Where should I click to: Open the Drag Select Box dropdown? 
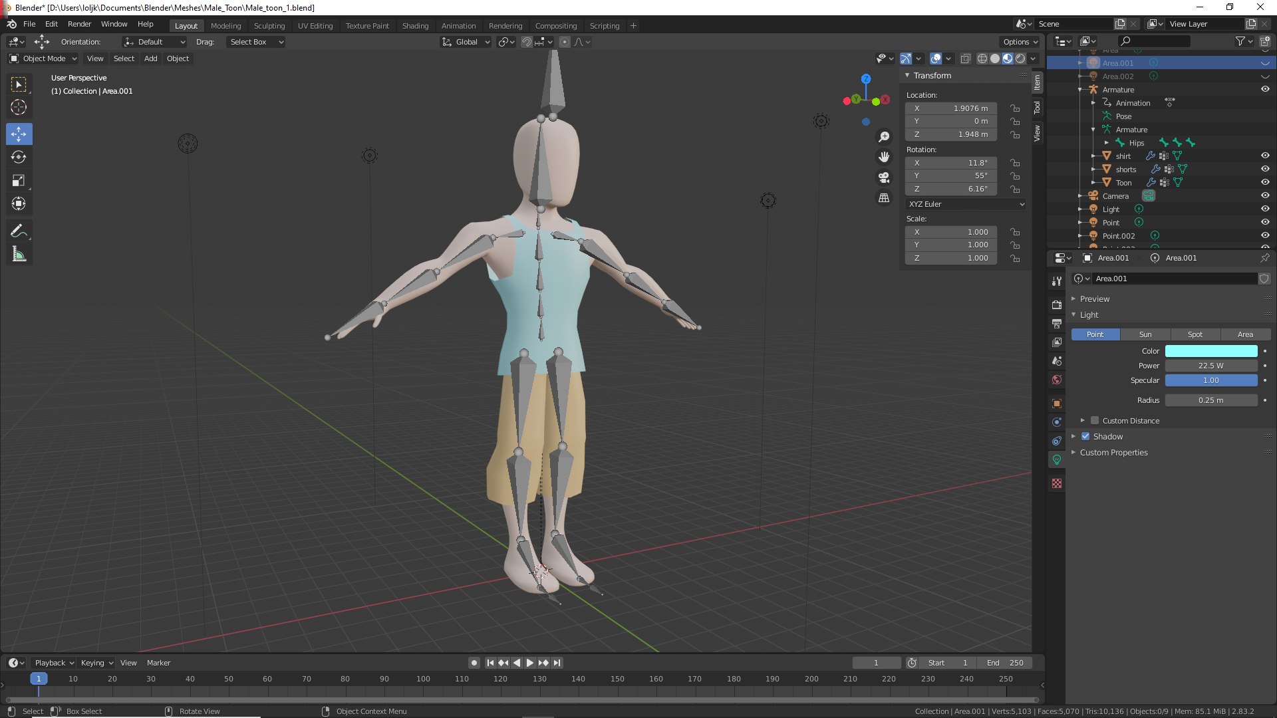point(255,42)
